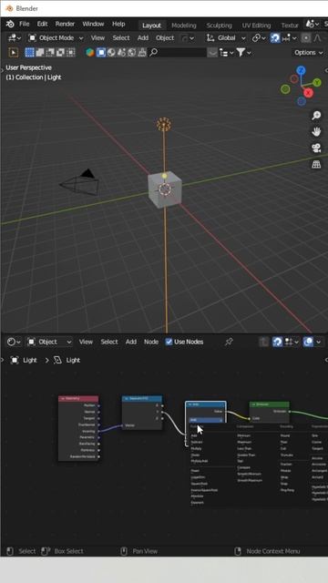This screenshot has width=328, height=583.
Task: Switch perspective/orthographic with the grid icon
Action: [316, 164]
